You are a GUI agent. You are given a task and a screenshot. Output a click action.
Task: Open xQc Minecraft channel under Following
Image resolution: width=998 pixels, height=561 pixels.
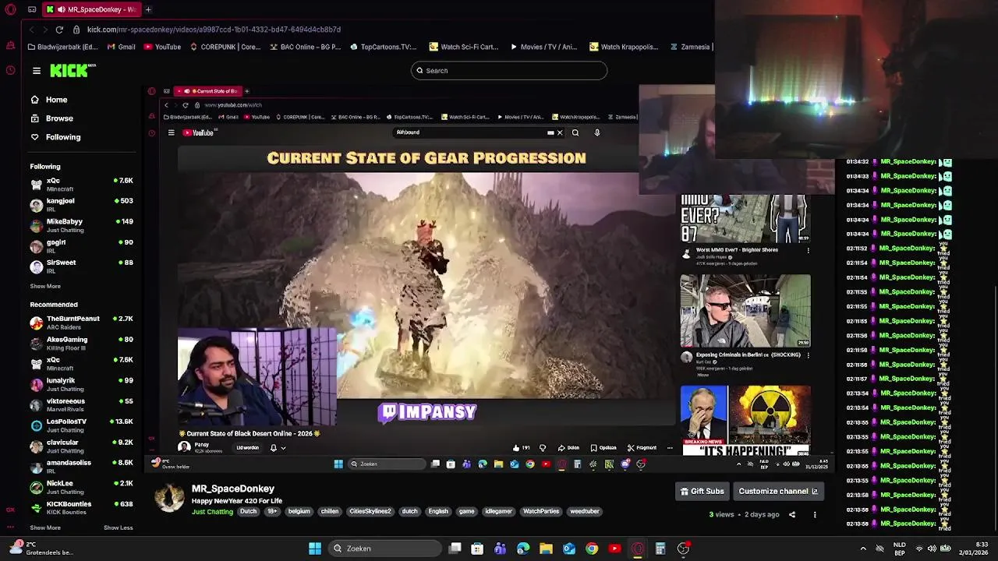point(81,184)
